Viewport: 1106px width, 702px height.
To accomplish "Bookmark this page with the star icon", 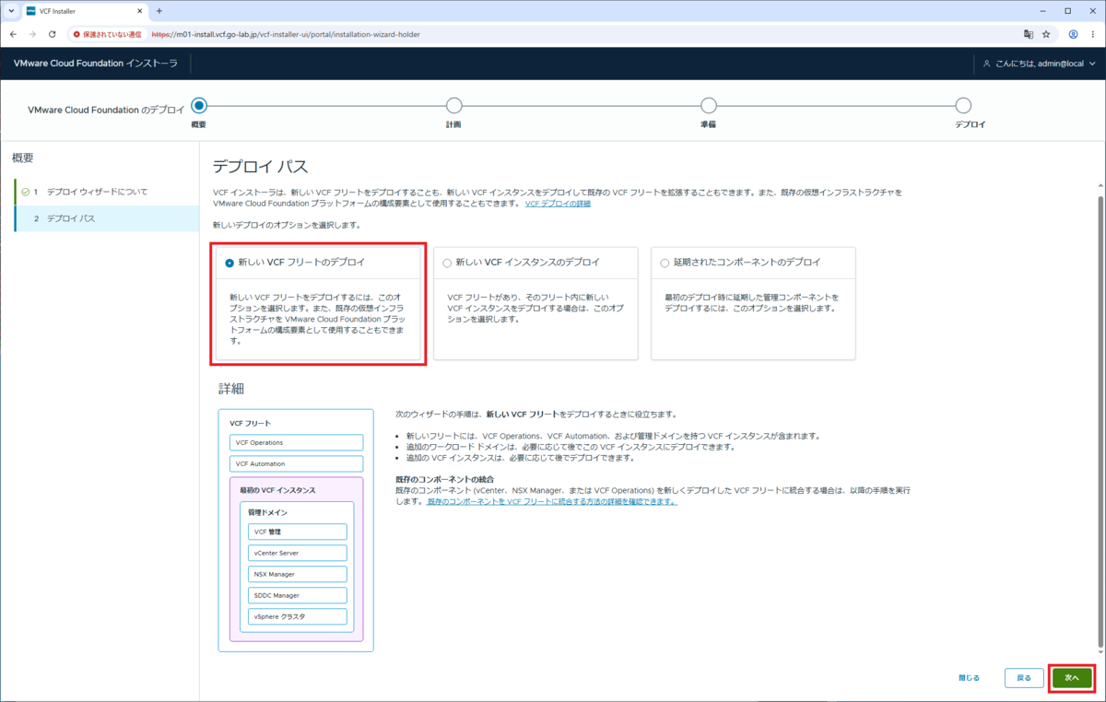I will [1046, 34].
